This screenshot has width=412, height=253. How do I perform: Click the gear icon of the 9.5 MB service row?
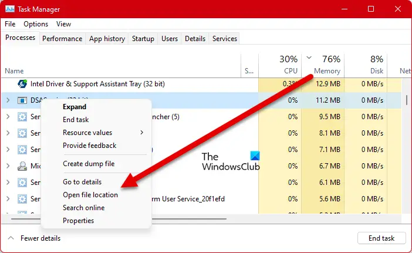(22, 117)
